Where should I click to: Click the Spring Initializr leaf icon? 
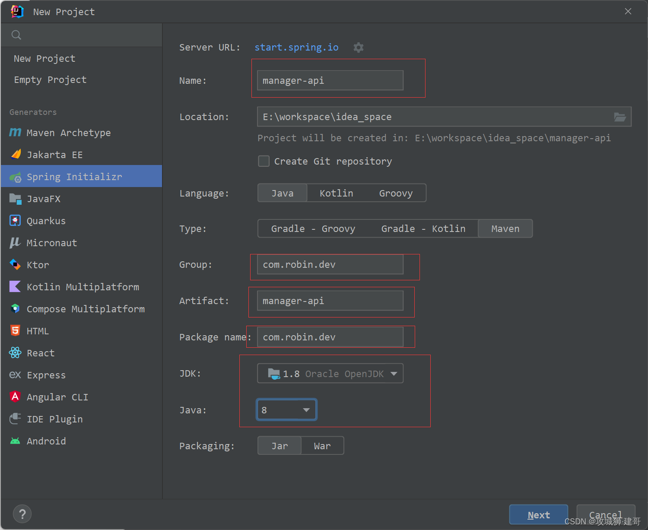(16, 177)
